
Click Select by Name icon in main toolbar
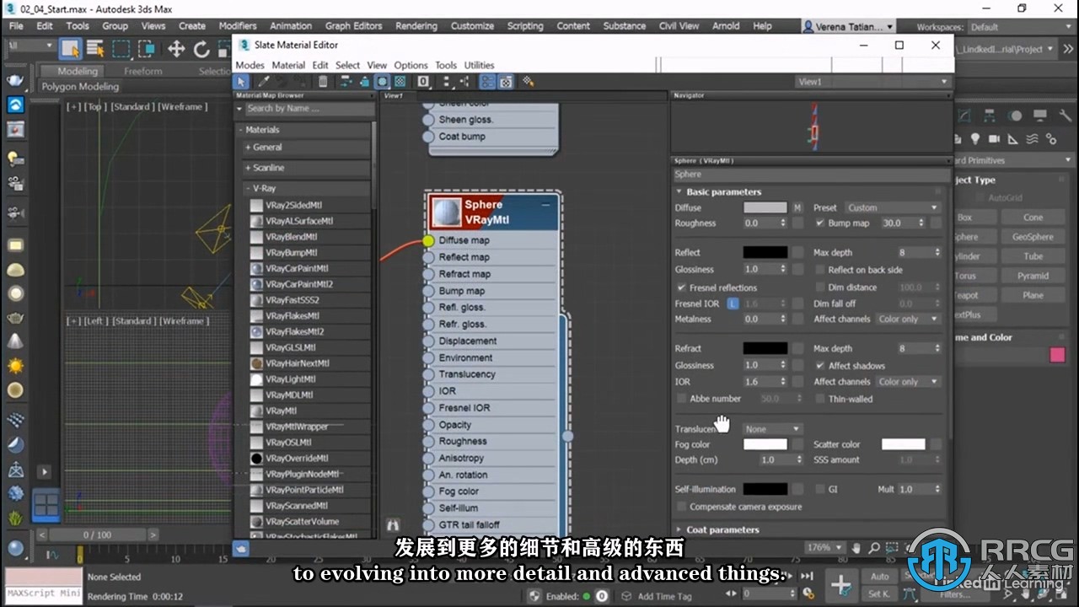click(x=96, y=49)
